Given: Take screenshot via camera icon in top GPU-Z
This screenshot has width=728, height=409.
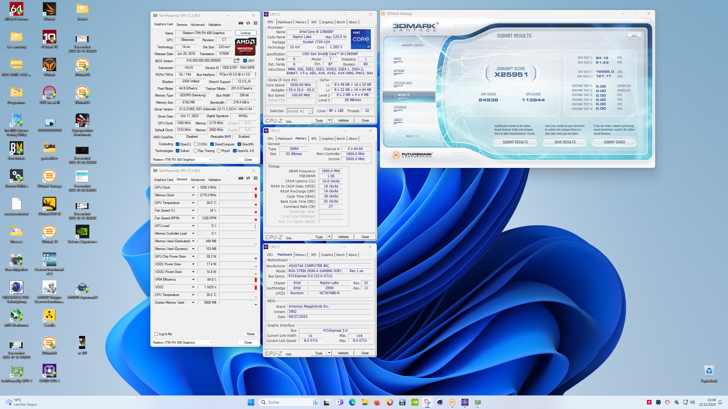Looking at the screenshot, I should (x=241, y=23).
